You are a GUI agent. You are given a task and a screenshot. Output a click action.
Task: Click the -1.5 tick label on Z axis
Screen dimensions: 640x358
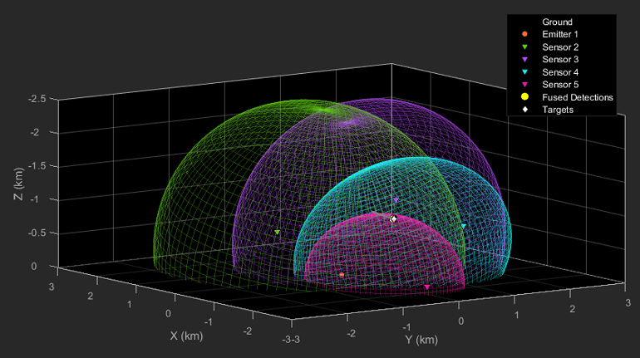point(38,166)
